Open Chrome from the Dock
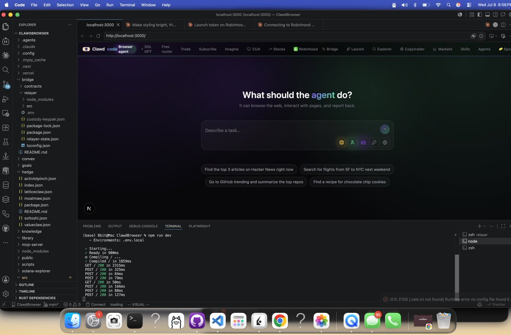Image resolution: width=511 pixels, height=335 pixels. [x=280, y=321]
